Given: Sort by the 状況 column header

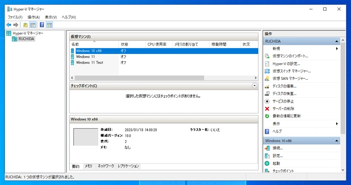Looking at the screenshot, I should tap(249, 44).
